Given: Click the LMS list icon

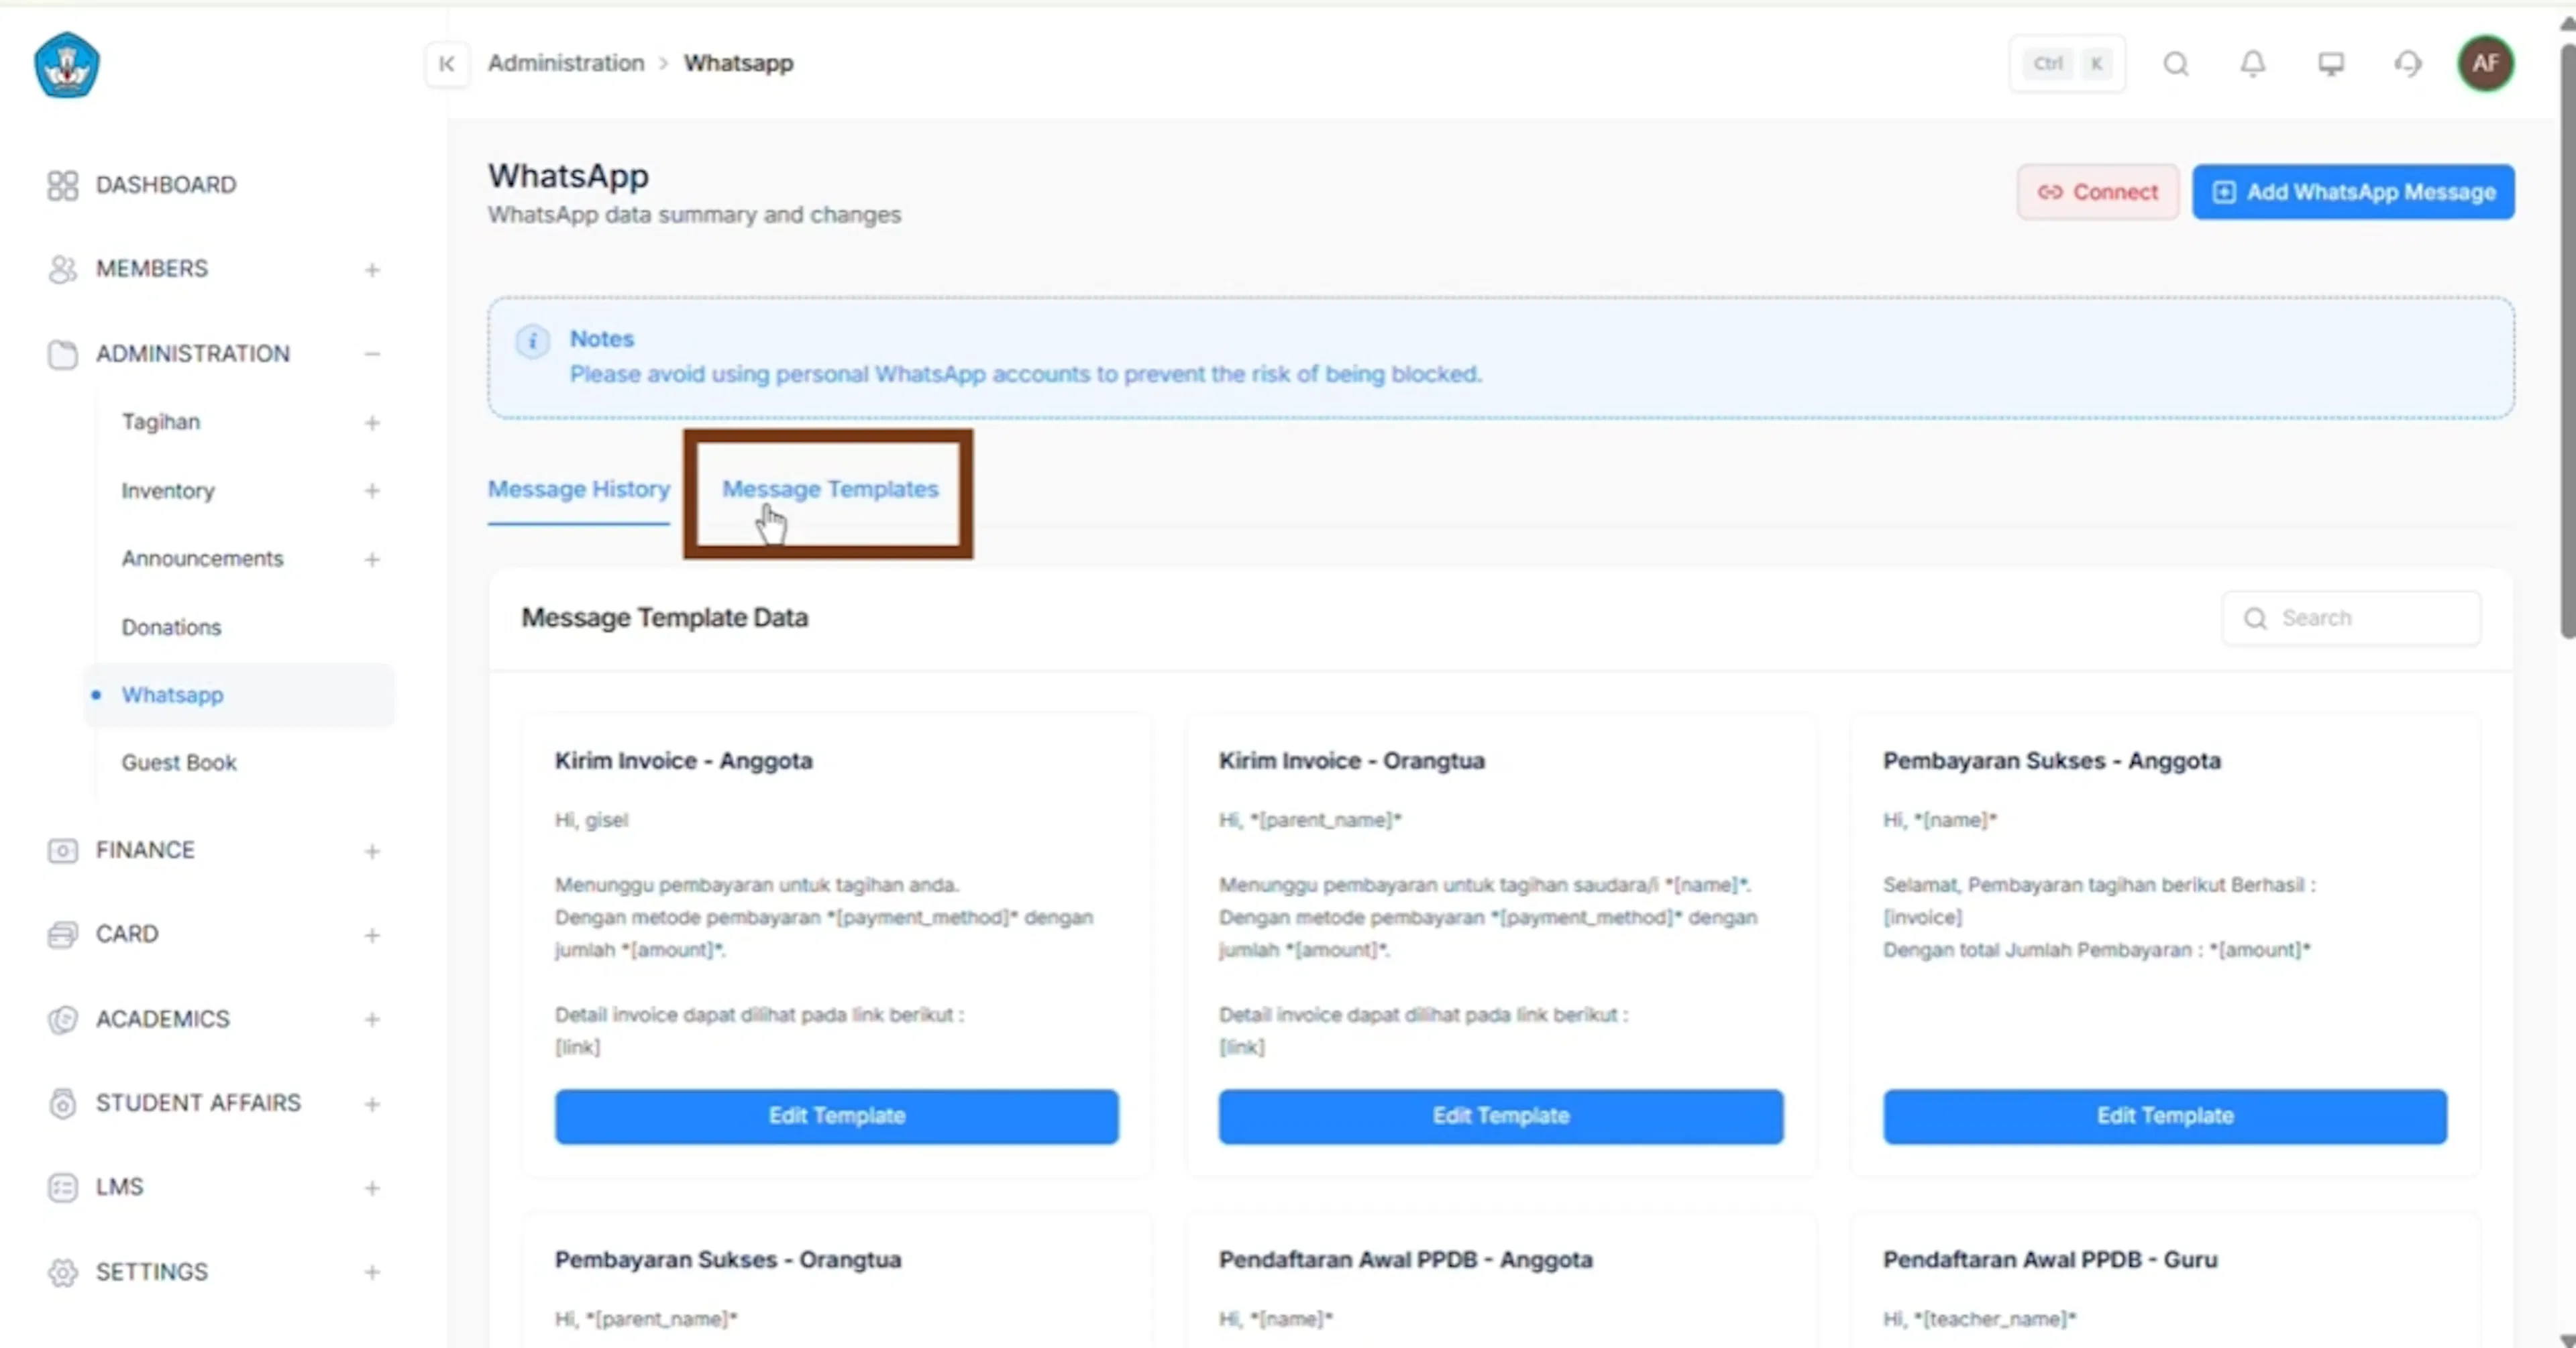Looking at the screenshot, I should (x=62, y=1187).
